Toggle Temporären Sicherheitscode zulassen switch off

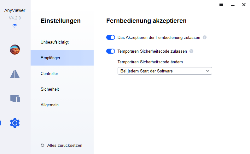coord(111,51)
